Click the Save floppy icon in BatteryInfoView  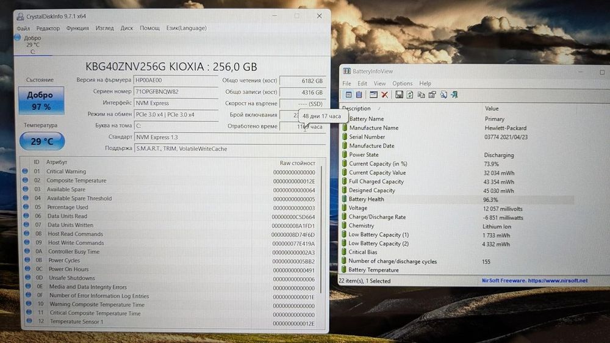point(399,95)
